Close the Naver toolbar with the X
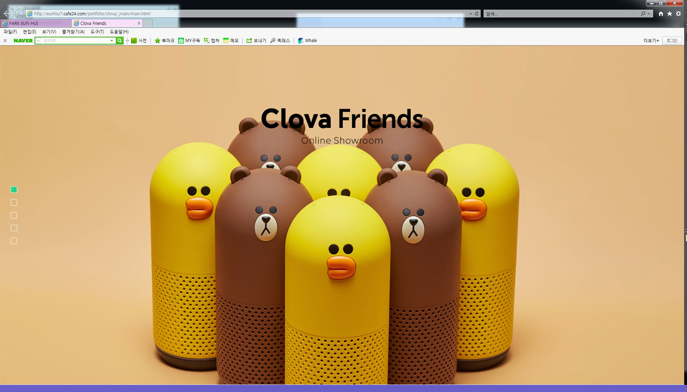The image size is (687, 392). [x=5, y=41]
